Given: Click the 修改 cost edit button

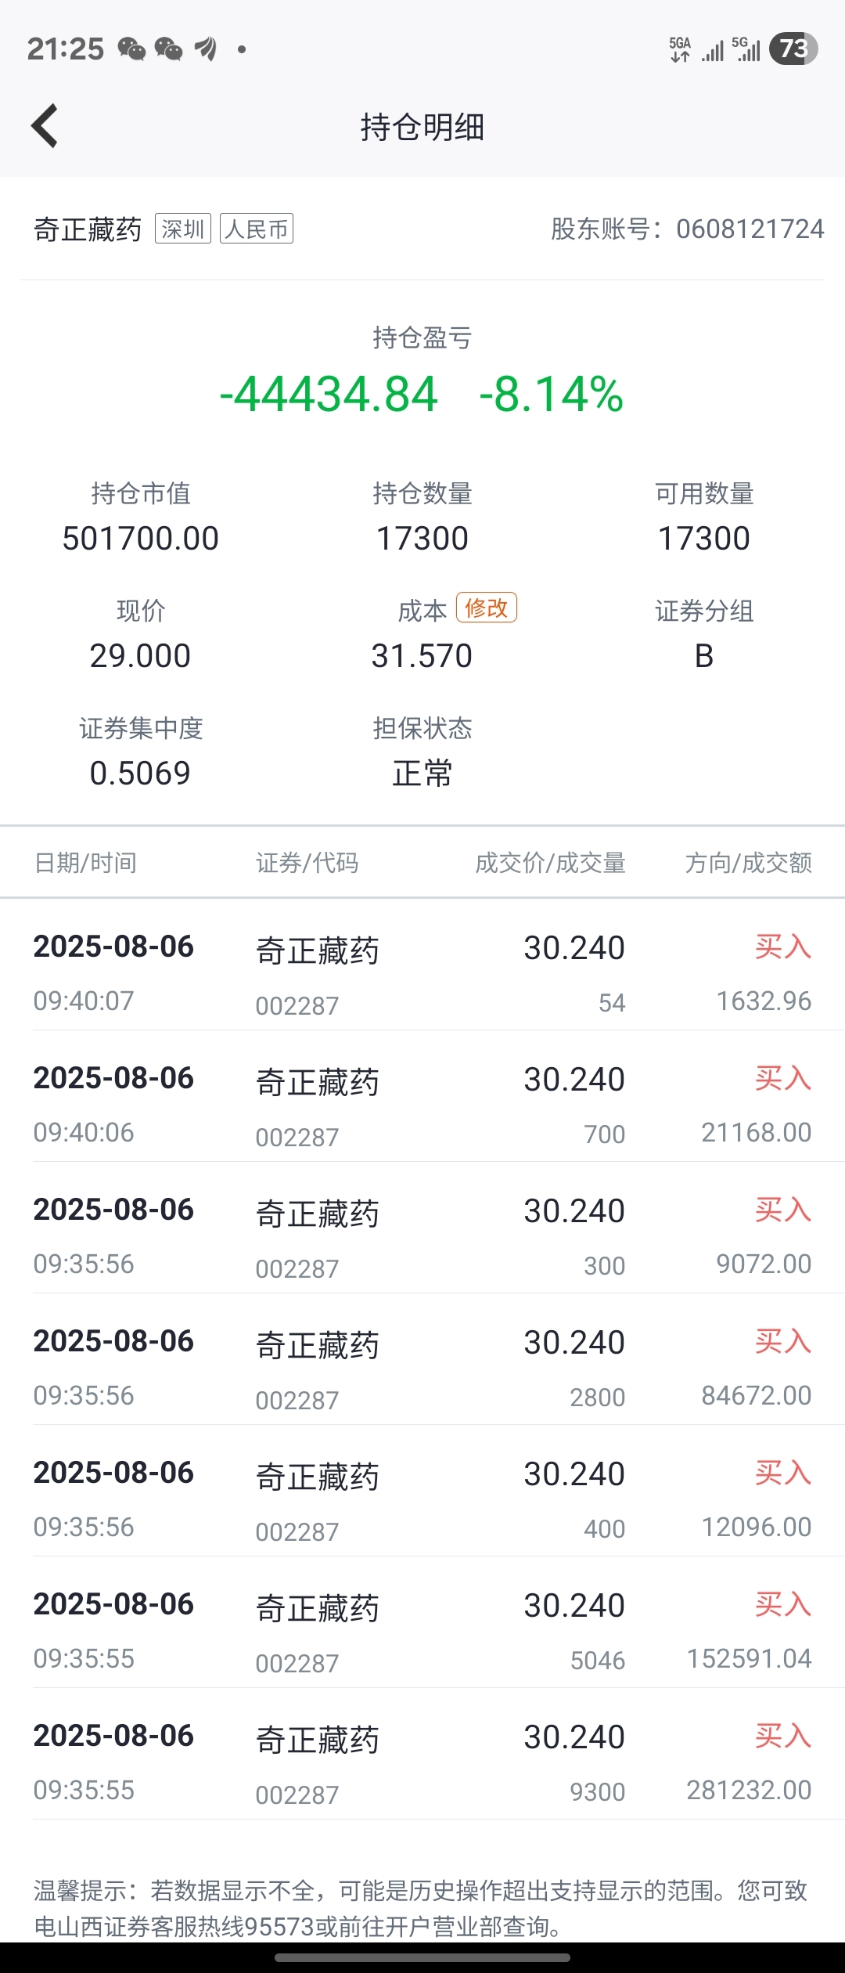Looking at the screenshot, I should click(487, 608).
